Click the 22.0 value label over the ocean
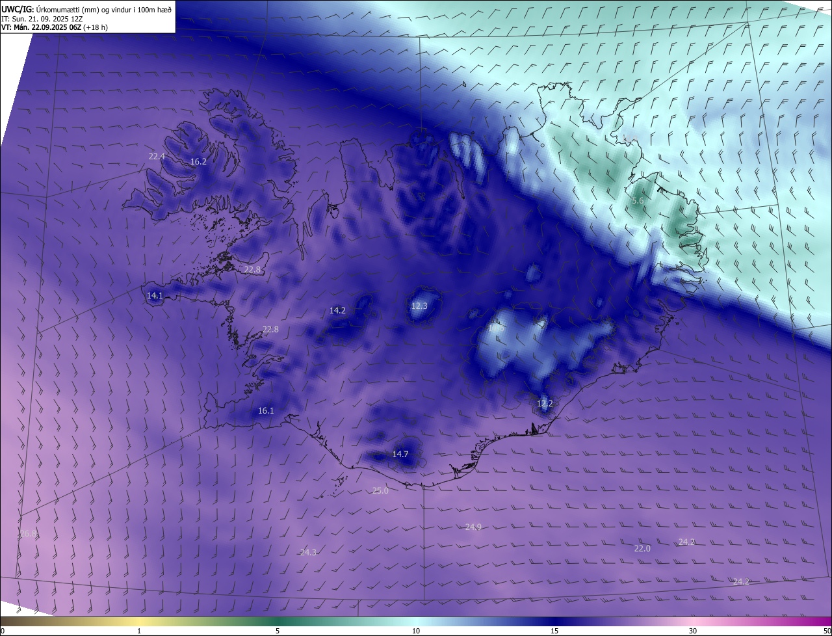This screenshot has height=636, width=832. tap(642, 548)
